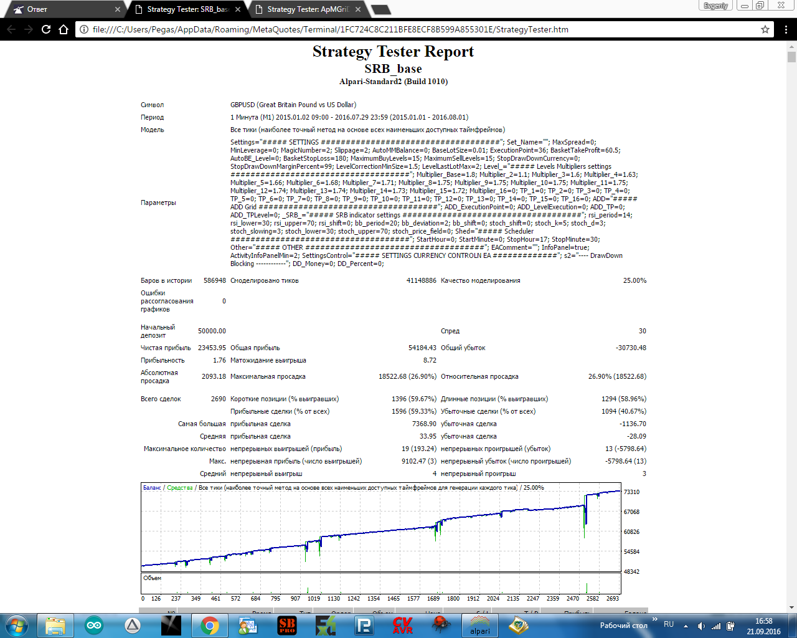Viewport: 797px width, 638px height.
Task: Click the bars in history value 586948
Action: 215,281
